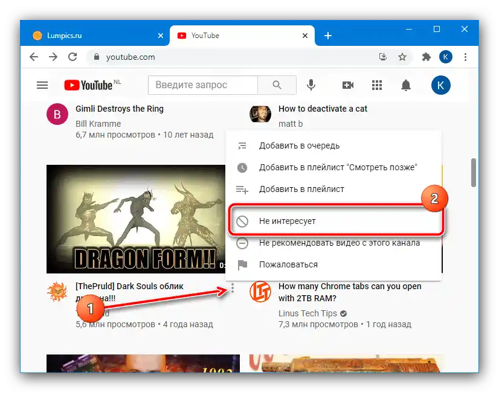The height and width of the screenshot is (393, 499).
Task: Close the Lumpics.ru tab
Action: click(161, 36)
